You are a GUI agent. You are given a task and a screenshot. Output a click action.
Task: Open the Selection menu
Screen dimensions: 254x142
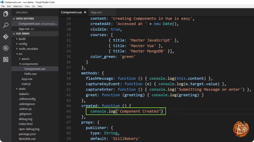18,6
